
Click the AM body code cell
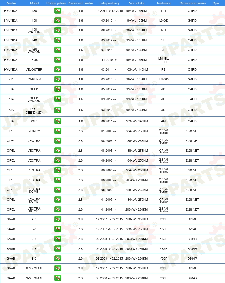pos(163,121)
